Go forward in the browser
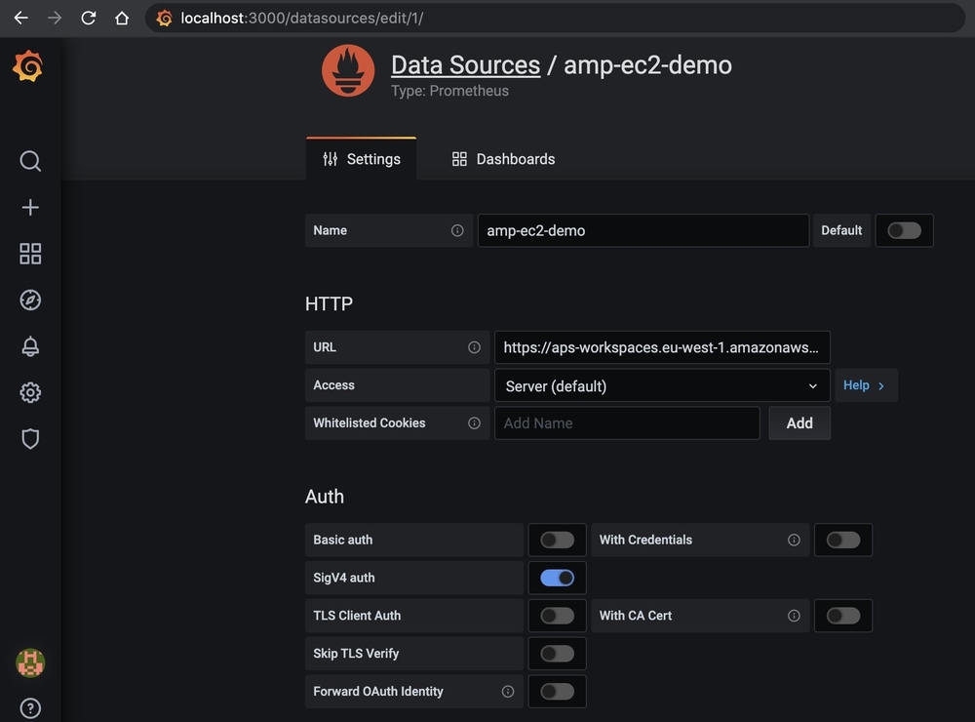The height and width of the screenshot is (722, 975). pos(55,18)
